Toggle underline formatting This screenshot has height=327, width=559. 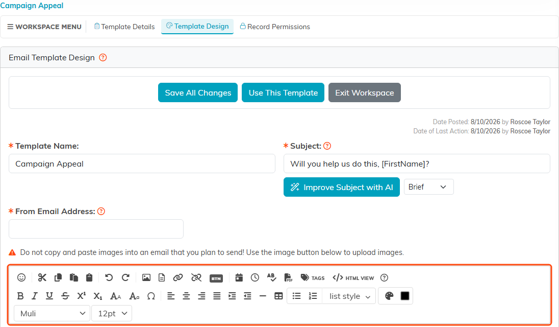tap(49, 296)
